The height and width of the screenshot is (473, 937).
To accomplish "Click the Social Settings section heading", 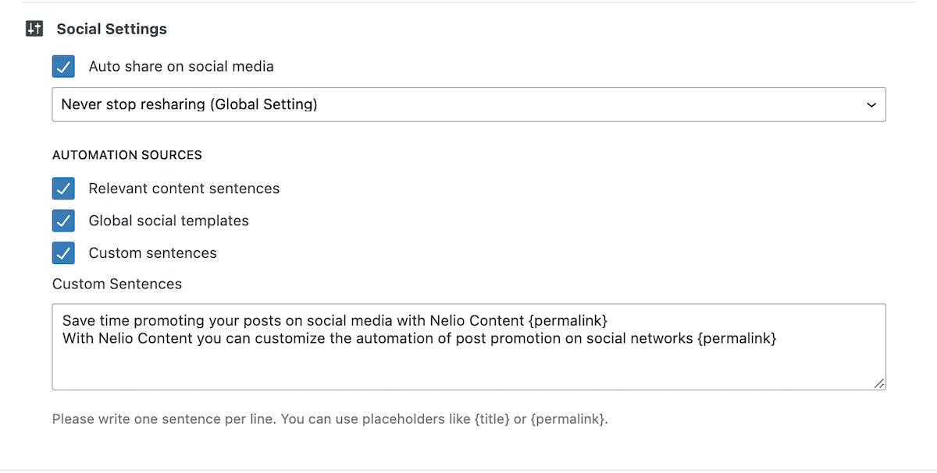I will pos(112,29).
